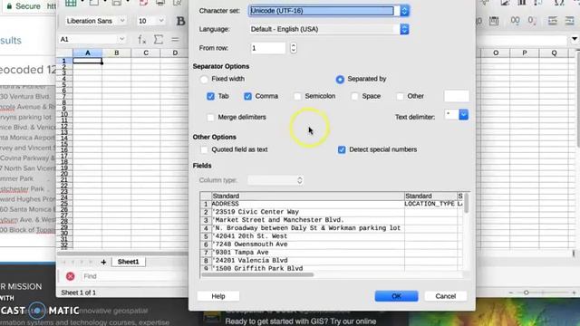
Task: Open the Character set dropdown
Action: click(404, 11)
